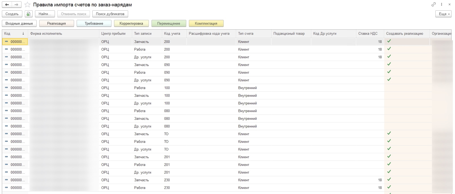Screen dimensions: 455x194
Task: Click row icon of first Запчасть 200 record
Action: [7, 42]
